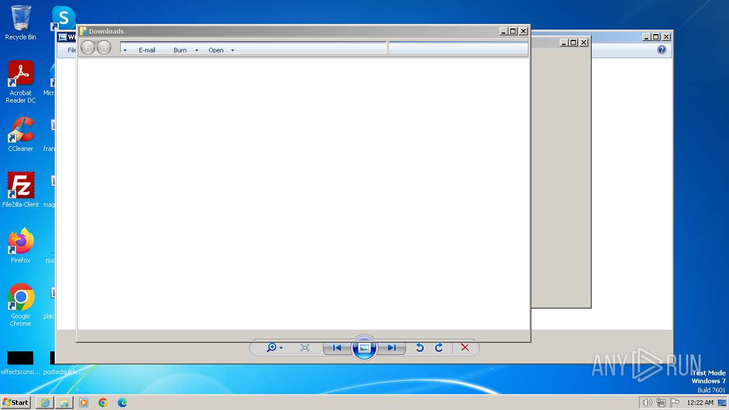The image size is (729, 410).
Task: Open the File menu in Photo Viewer
Action: coord(72,50)
